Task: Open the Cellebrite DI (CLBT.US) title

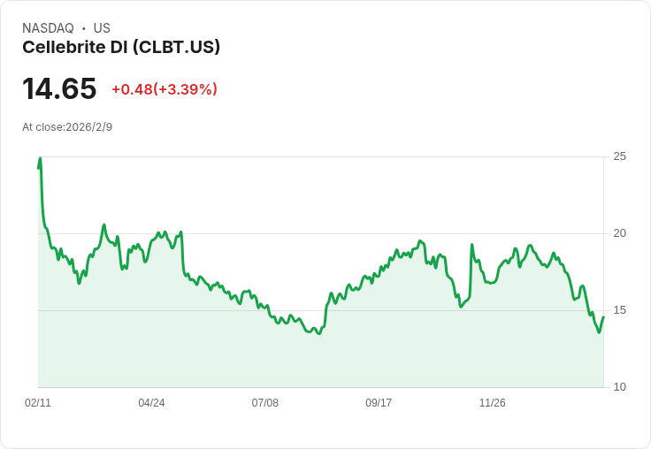Action: [x=121, y=47]
